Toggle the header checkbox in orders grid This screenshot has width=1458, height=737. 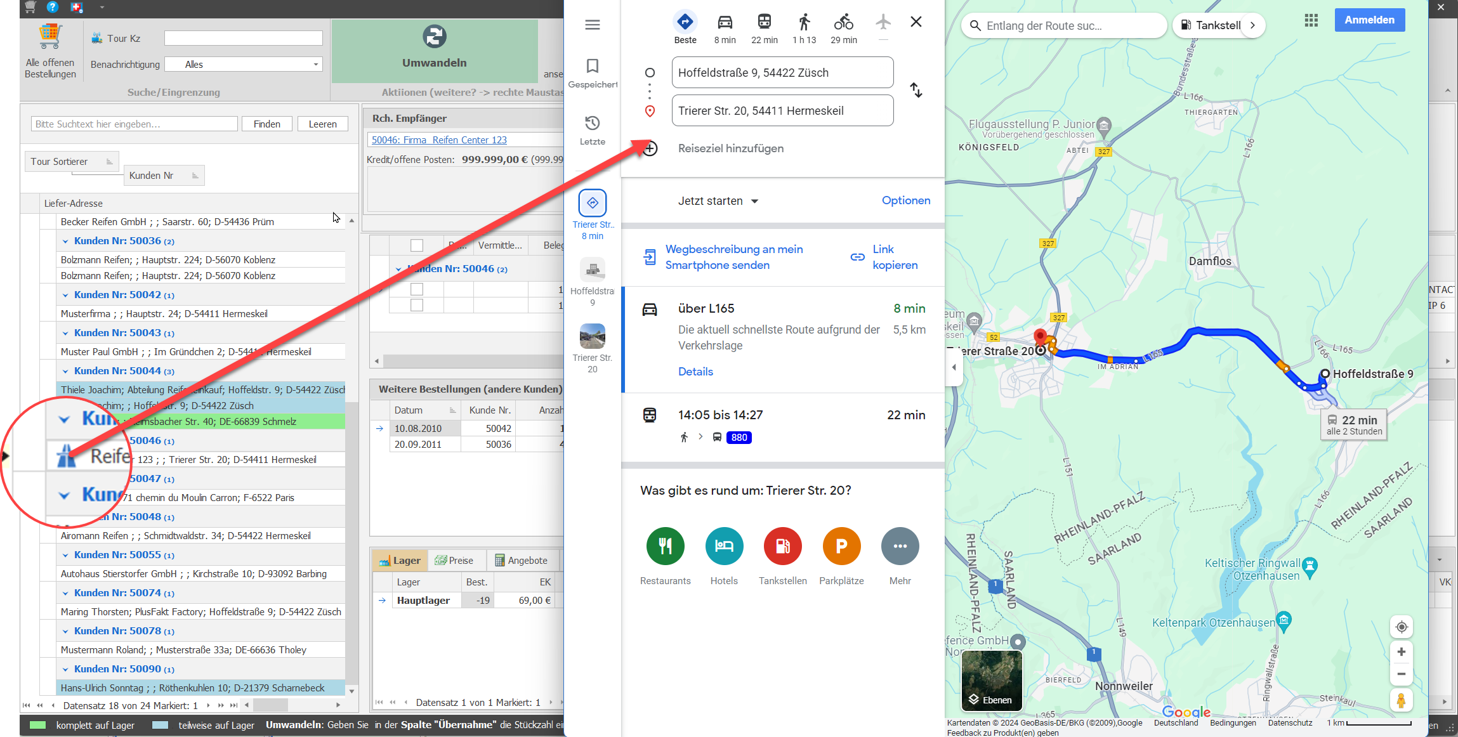[416, 245]
